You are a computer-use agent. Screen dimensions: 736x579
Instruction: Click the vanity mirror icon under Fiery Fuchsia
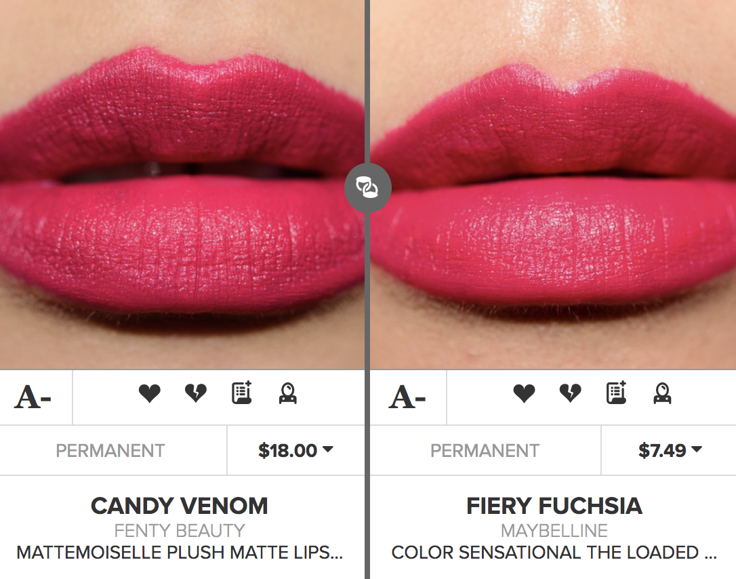[x=662, y=393]
